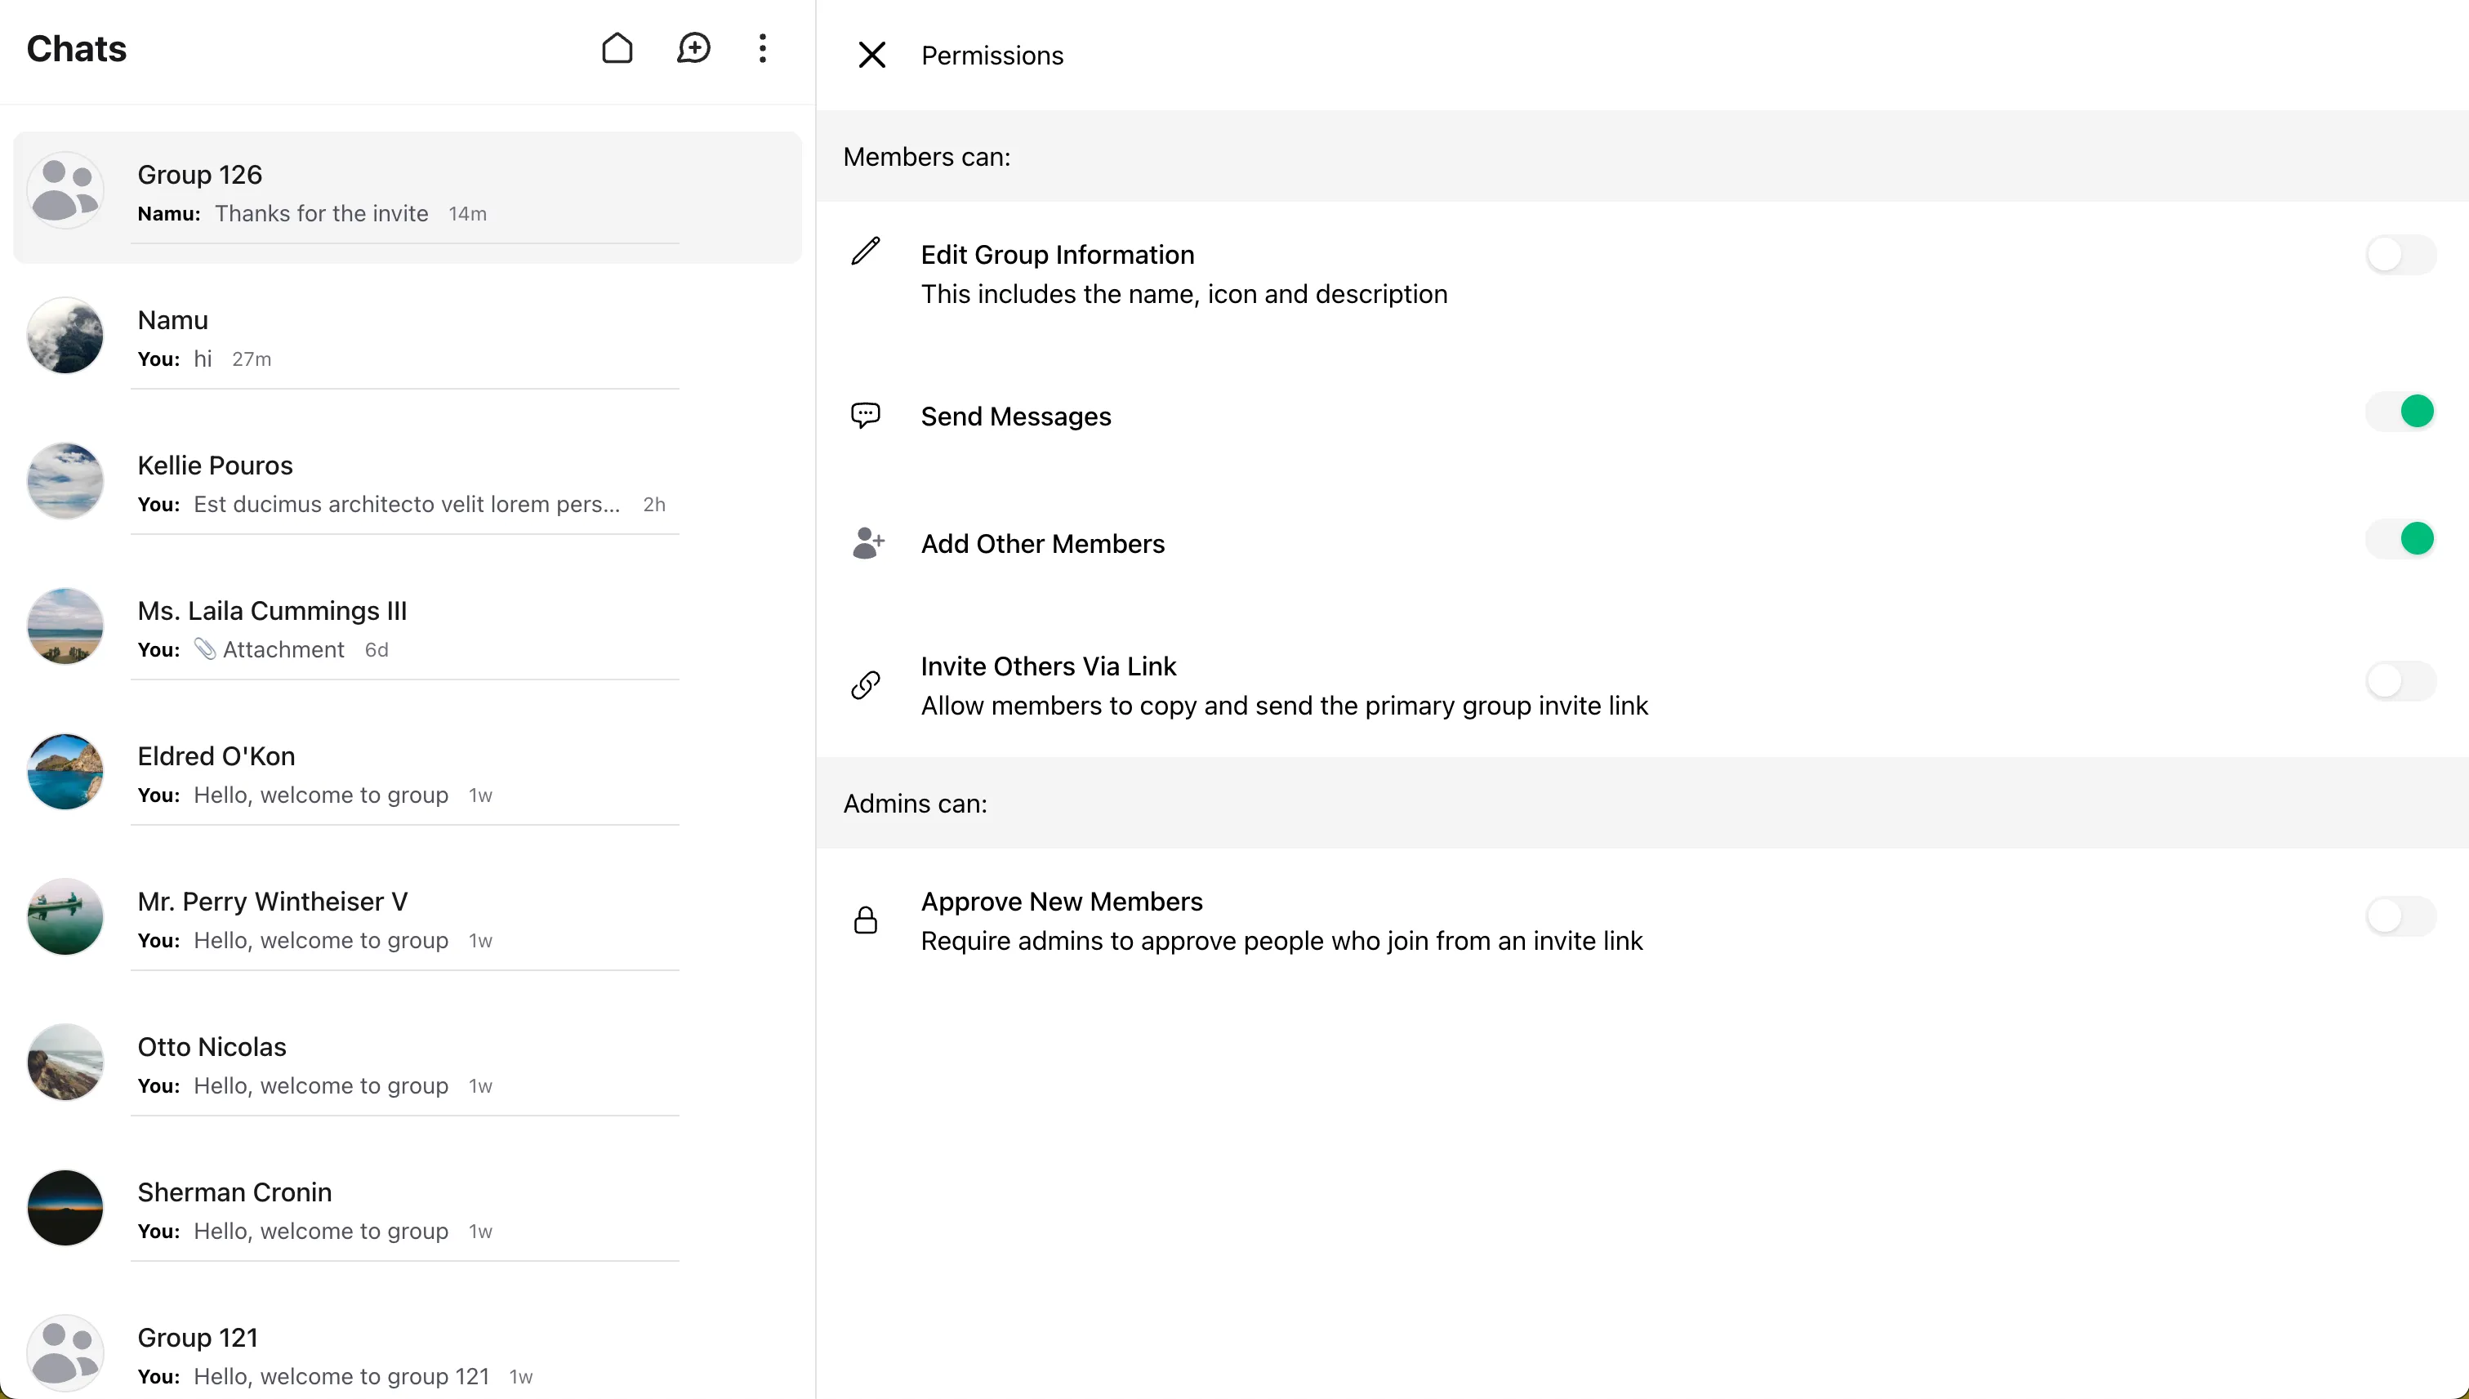This screenshot has width=2469, height=1399.
Task: Click "Allow members to copy and send" description
Action: pyautogui.click(x=1283, y=706)
